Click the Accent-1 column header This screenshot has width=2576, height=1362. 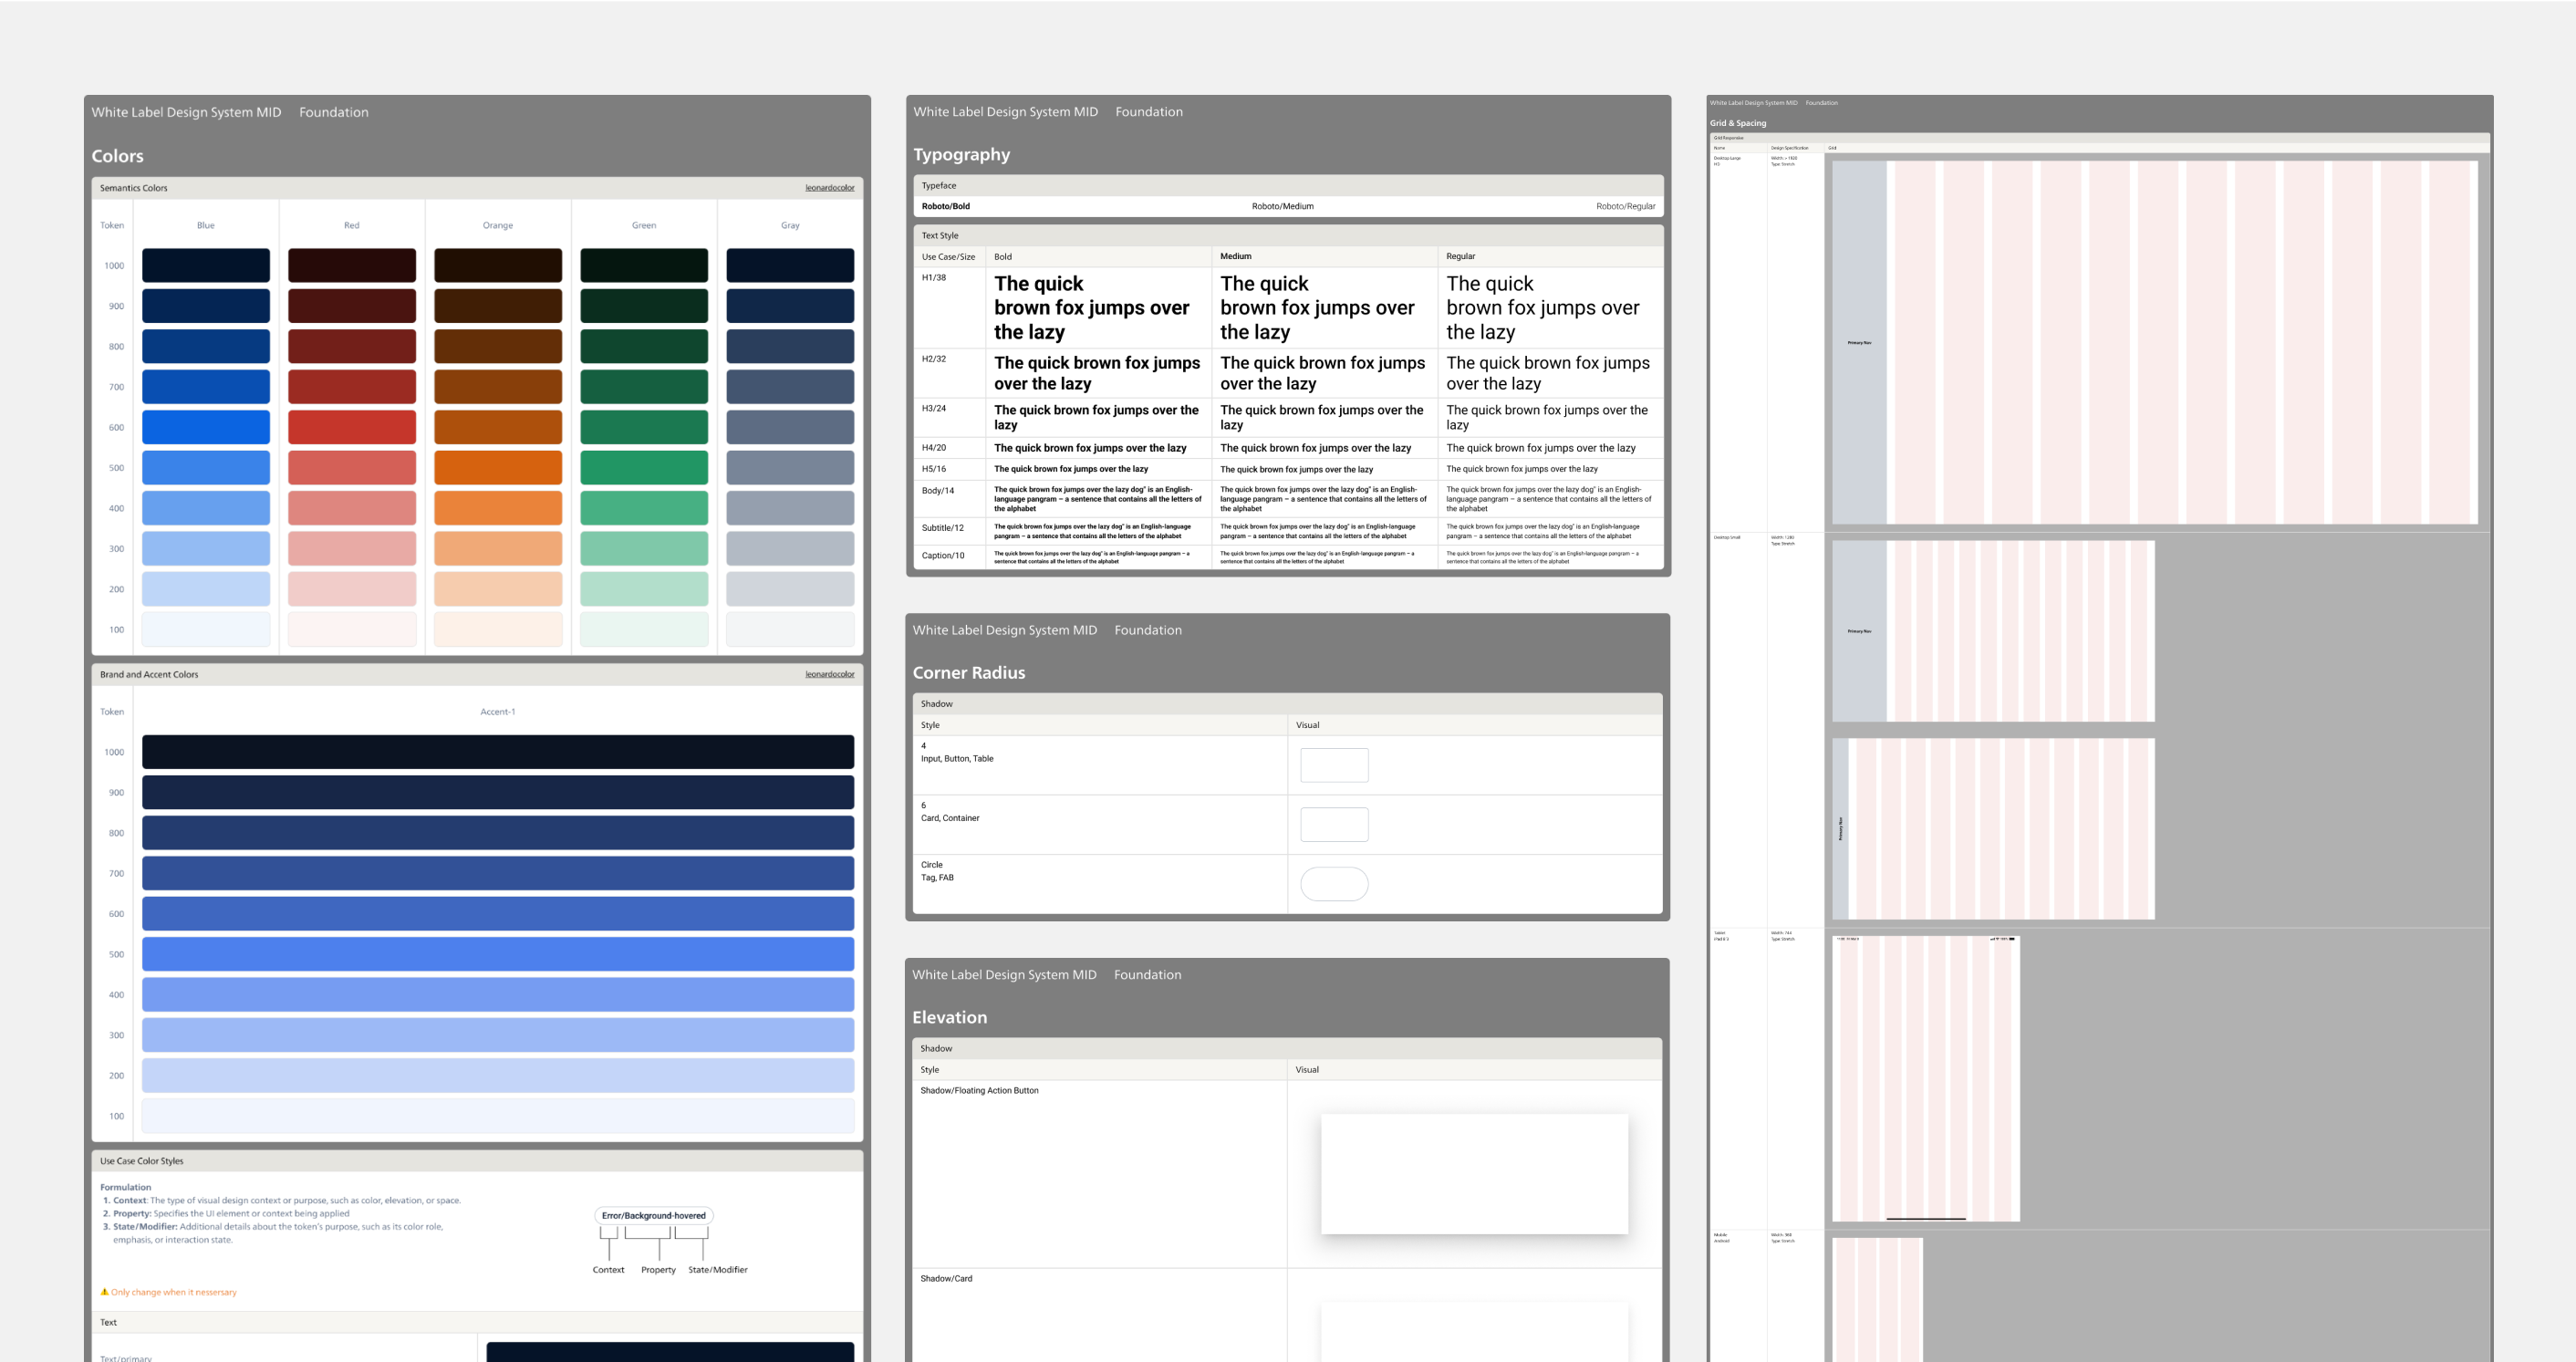click(x=498, y=712)
